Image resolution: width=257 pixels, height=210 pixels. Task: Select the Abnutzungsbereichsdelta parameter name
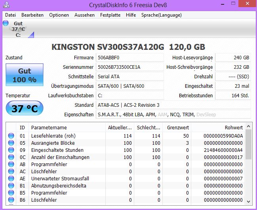(x=59, y=186)
